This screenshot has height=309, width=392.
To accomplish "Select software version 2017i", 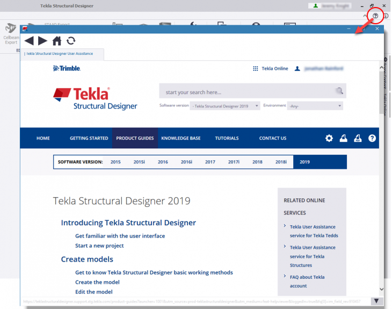I will click(x=234, y=162).
